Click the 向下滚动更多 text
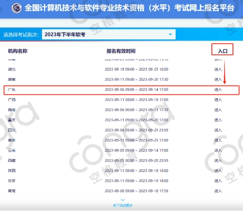The width and height of the screenshot is (243, 211). point(123,205)
